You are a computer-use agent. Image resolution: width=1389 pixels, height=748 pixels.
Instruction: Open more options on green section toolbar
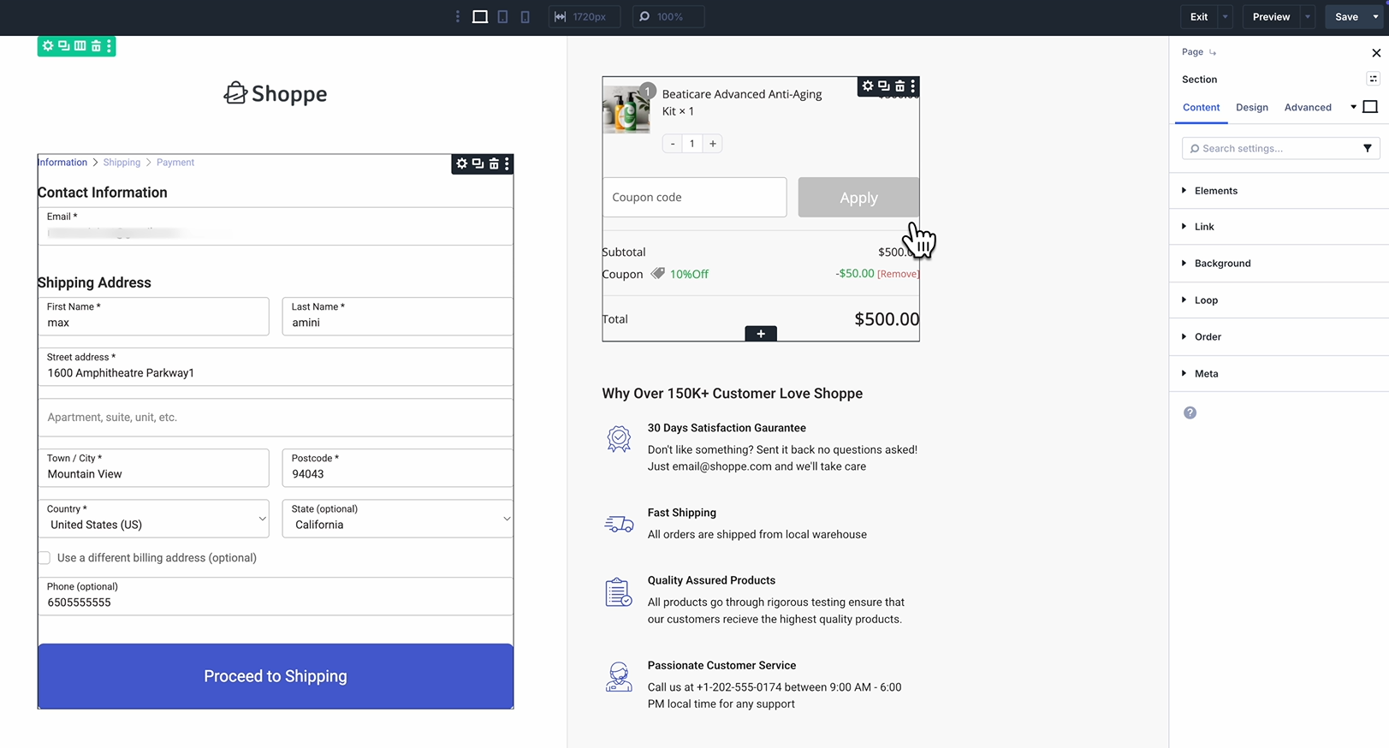pyautogui.click(x=109, y=46)
